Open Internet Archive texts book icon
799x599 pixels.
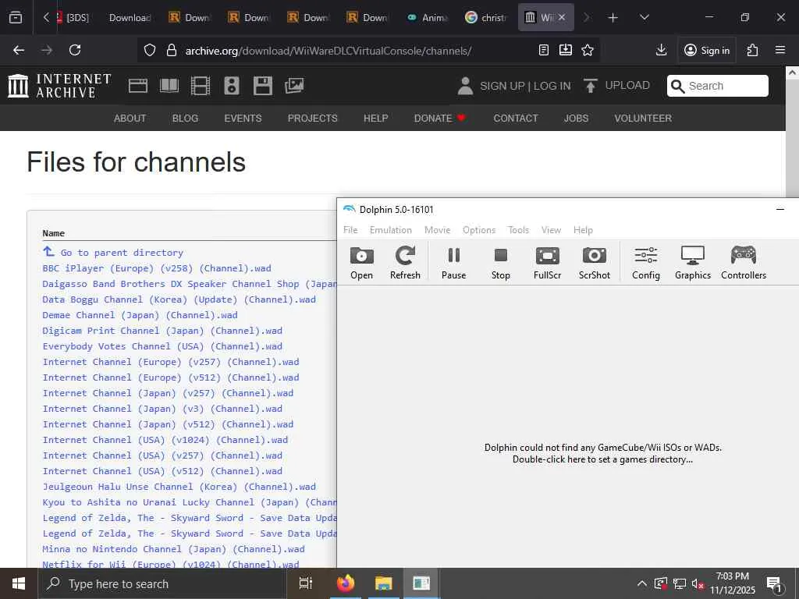click(x=169, y=86)
